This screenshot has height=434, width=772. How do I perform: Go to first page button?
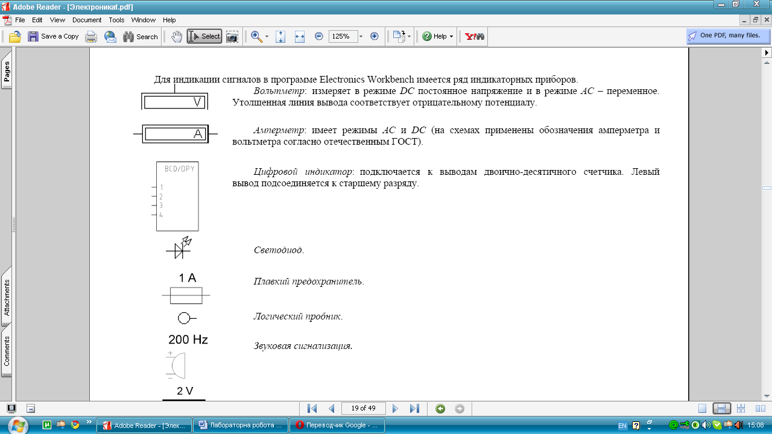click(x=312, y=409)
